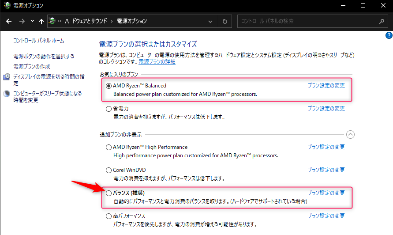Viewport: 393px width, 235px height.
Task: Select 省電力 plan radio button
Action: coord(109,109)
